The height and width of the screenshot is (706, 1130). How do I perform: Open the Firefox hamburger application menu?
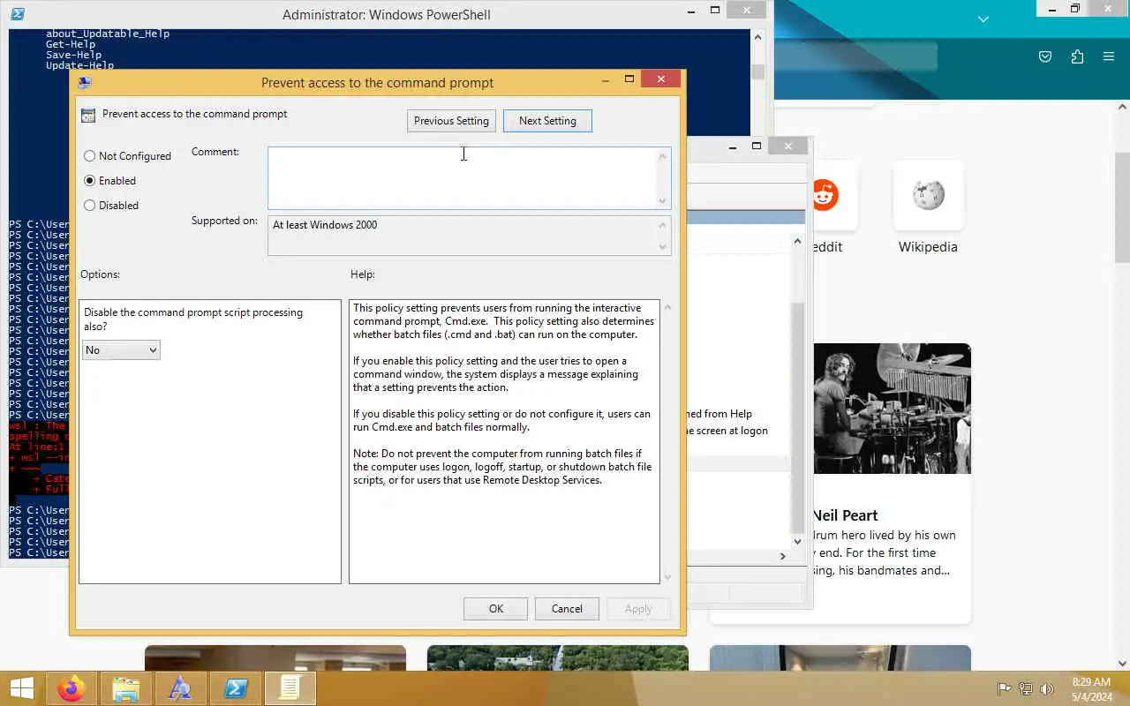click(1109, 56)
